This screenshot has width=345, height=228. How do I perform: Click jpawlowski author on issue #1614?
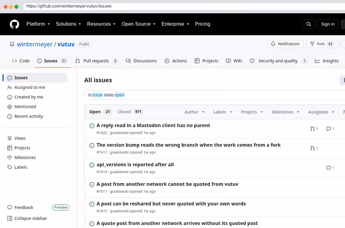(x=119, y=172)
